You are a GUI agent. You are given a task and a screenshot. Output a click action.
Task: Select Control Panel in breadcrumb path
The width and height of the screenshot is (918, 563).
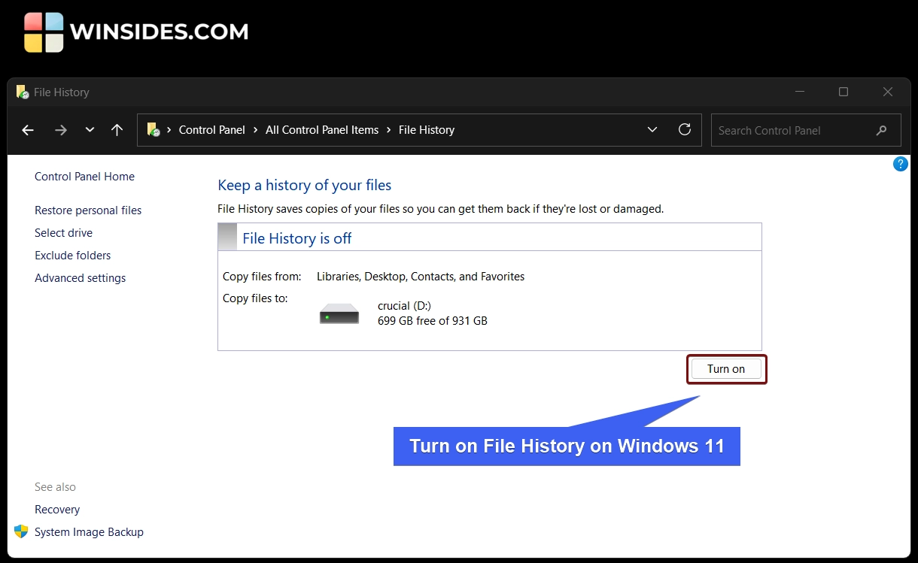[211, 130]
